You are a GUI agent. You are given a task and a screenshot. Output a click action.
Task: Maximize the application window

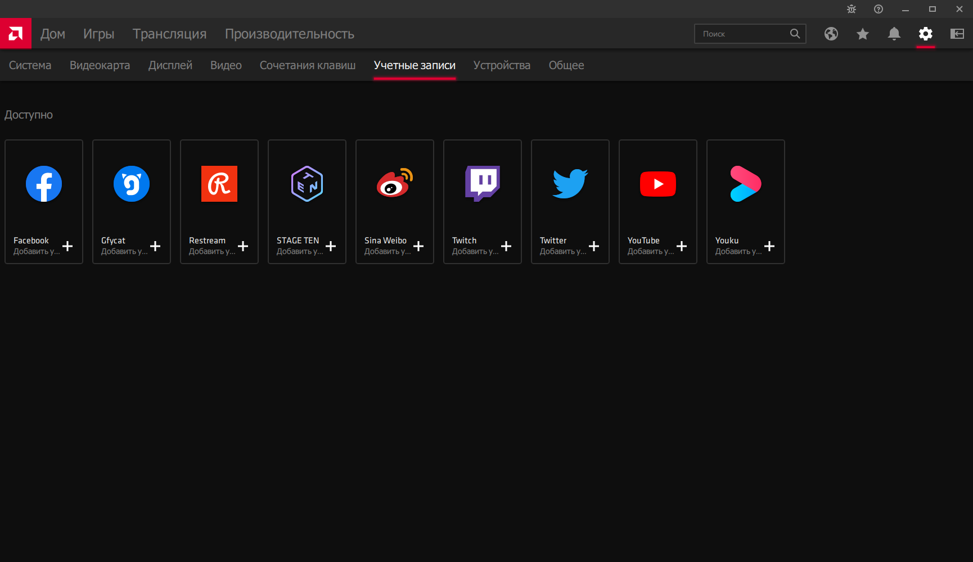coord(933,9)
